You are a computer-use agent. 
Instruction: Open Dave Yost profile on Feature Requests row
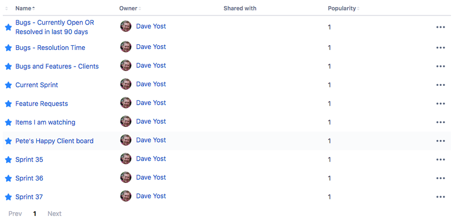[x=151, y=103]
